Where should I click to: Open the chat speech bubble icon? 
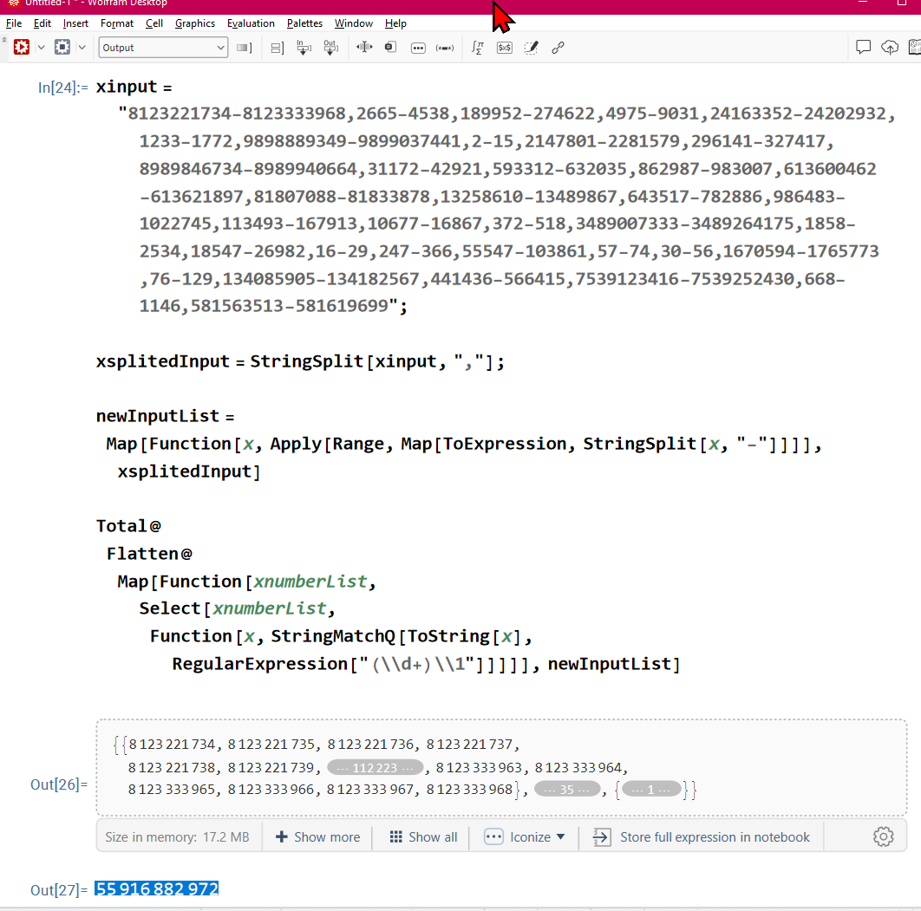[863, 48]
